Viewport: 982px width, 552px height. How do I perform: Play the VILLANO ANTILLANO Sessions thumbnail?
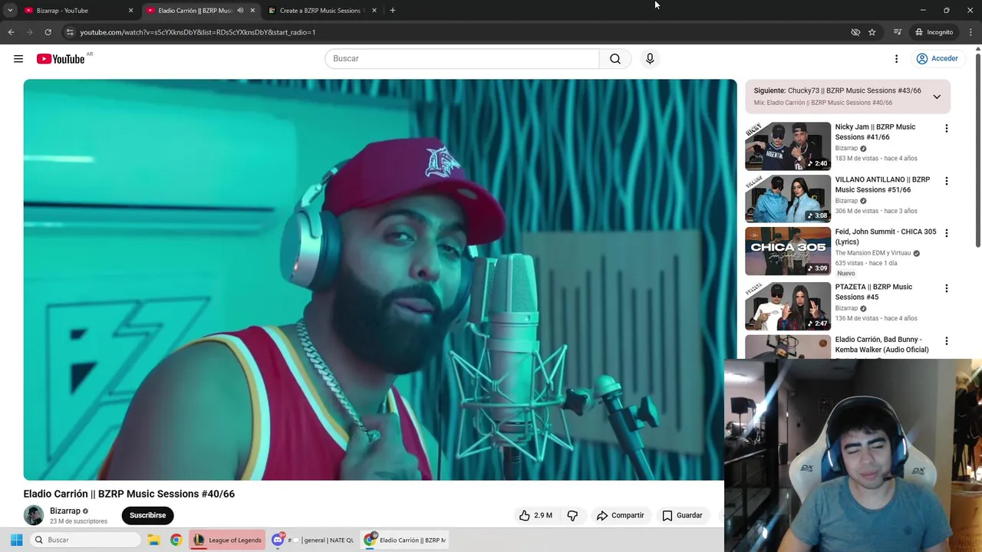tap(788, 198)
